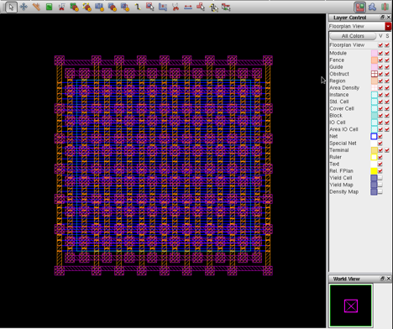Click the stretch wire red arrows icon
This screenshot has width=393, height=329.
pos(188,7)
